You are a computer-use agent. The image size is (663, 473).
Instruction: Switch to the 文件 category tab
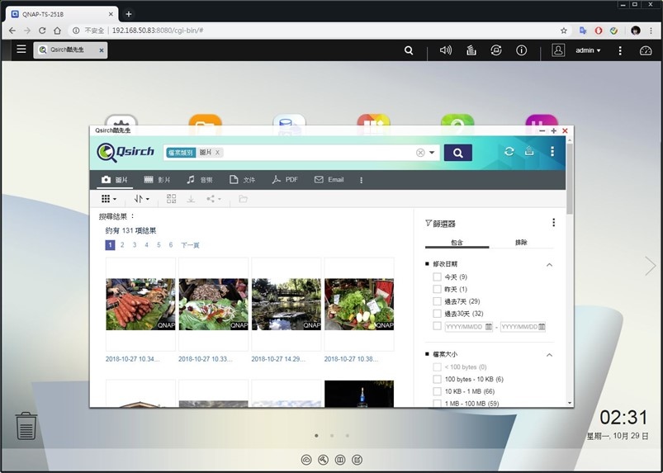pyautogui.click(x=242, y=180)
